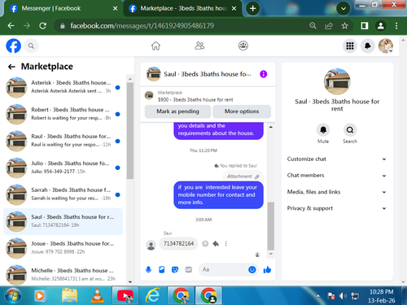Open Internet Explorer from taskbar
This screenshot has height=305, width=407.
tap(153, 295)
